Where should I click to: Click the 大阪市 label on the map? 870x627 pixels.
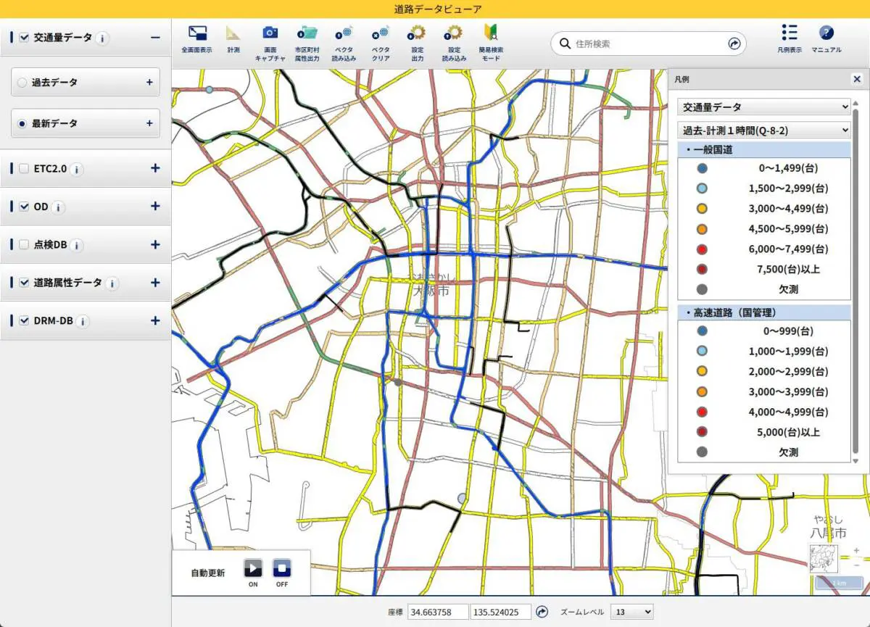pyautogui.click(x=431, y=291)
